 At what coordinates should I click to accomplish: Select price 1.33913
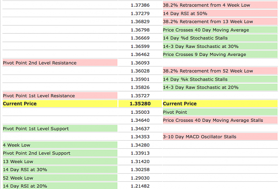coord(140,153)
